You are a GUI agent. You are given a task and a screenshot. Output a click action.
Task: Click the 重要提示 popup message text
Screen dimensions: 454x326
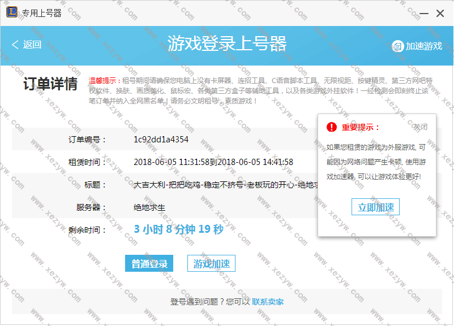pos(376,162)
